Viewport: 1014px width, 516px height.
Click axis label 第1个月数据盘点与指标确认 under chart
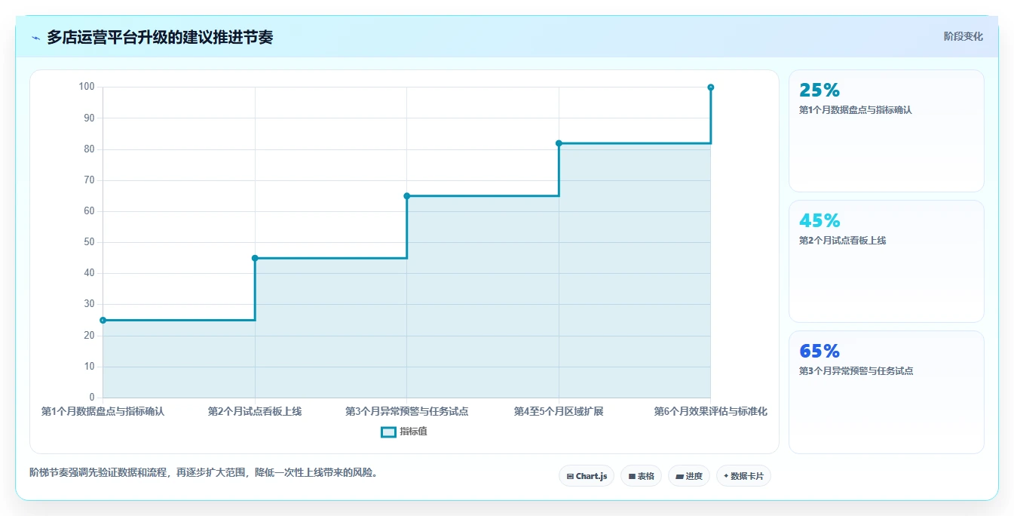(x=103, y=411)
